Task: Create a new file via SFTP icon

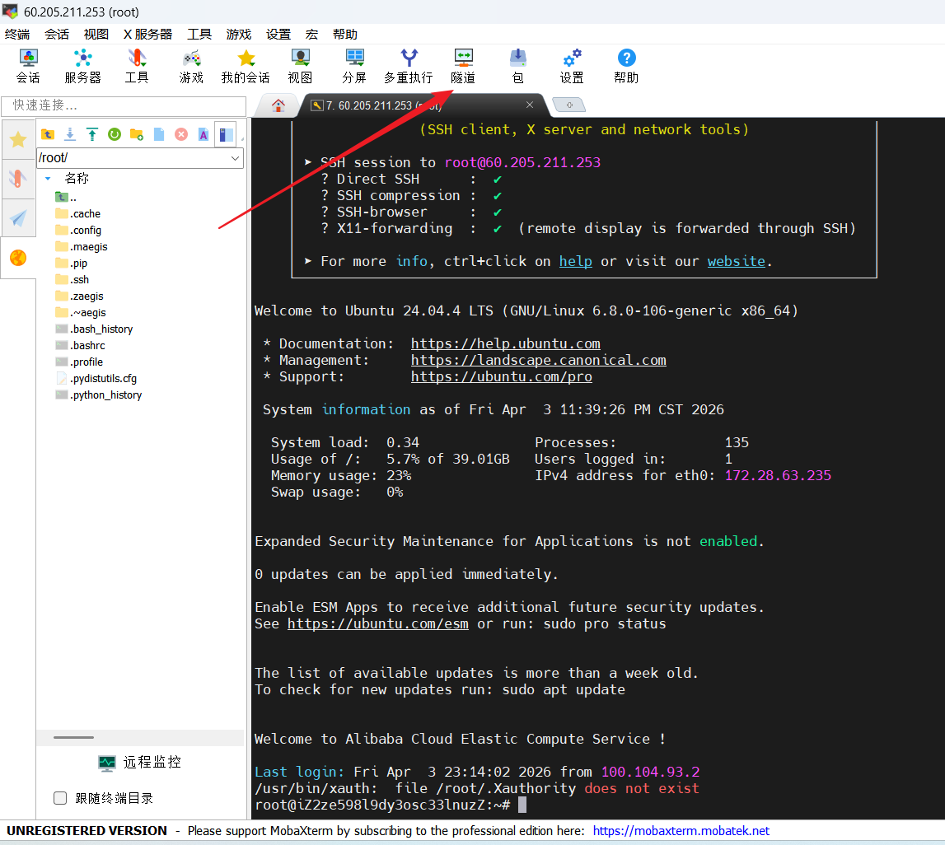Action: coord(159,134)
